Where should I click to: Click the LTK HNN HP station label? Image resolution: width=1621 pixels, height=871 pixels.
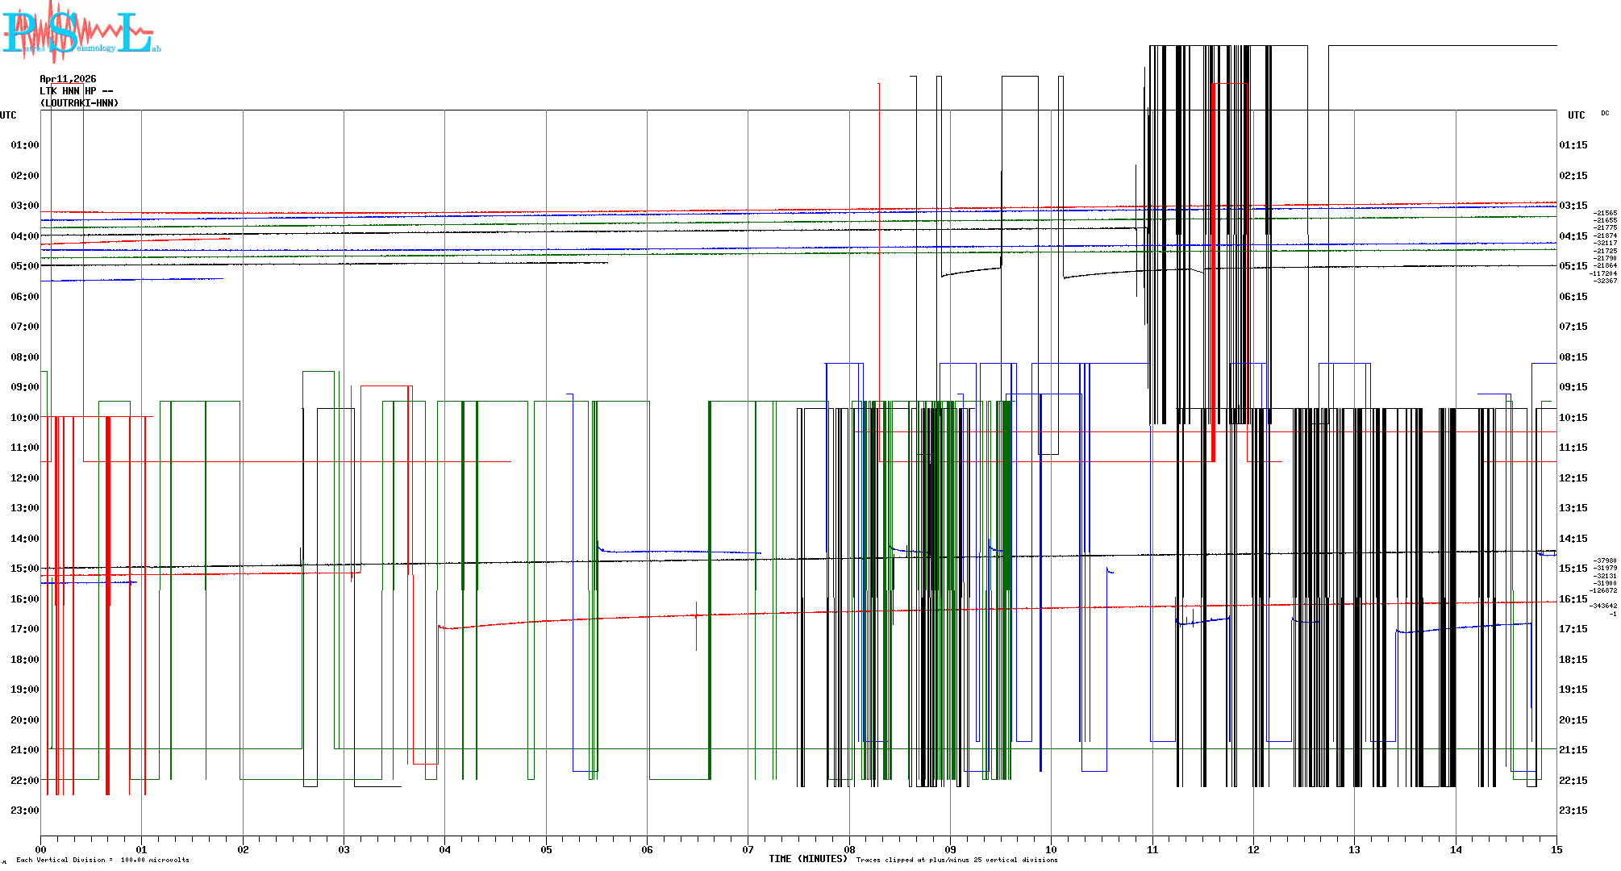click(x=76, y=91)
